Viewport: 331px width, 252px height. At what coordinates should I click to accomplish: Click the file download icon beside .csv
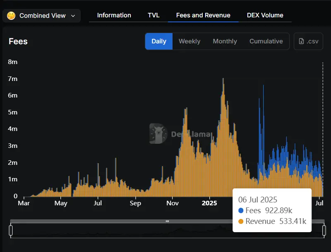tap(301, 41)
